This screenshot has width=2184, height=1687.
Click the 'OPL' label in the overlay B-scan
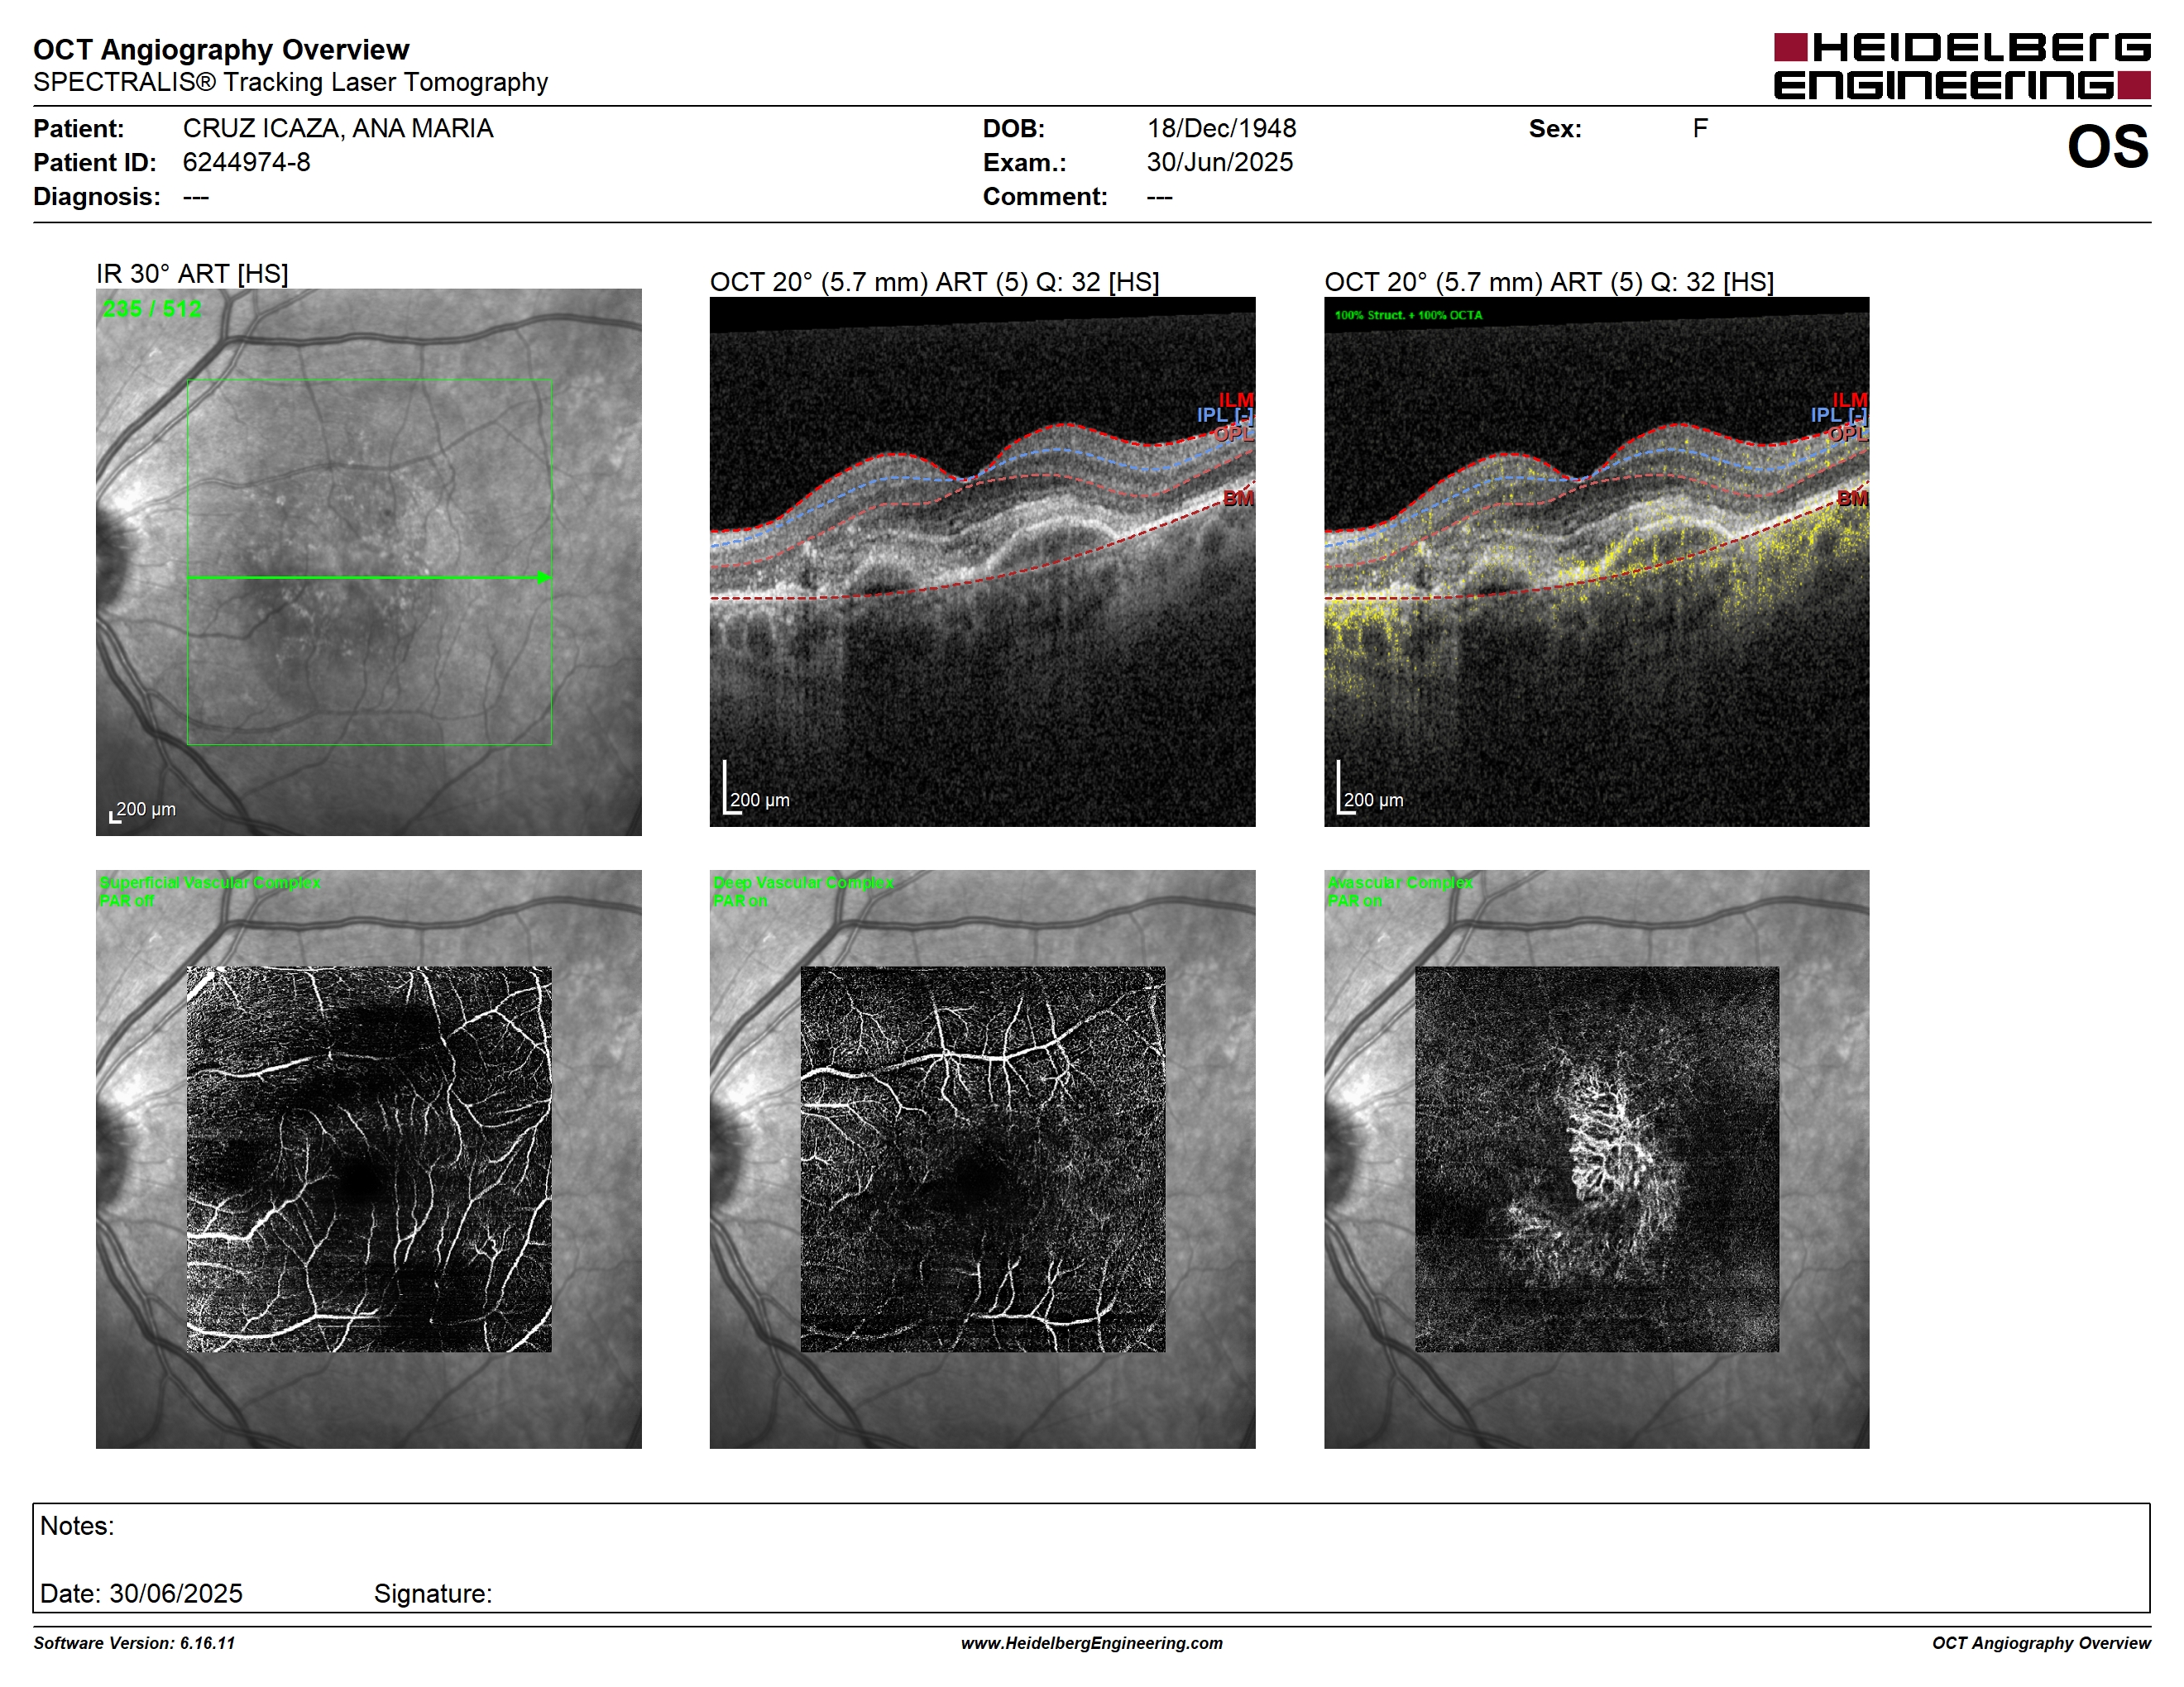tap(1847, 434)
